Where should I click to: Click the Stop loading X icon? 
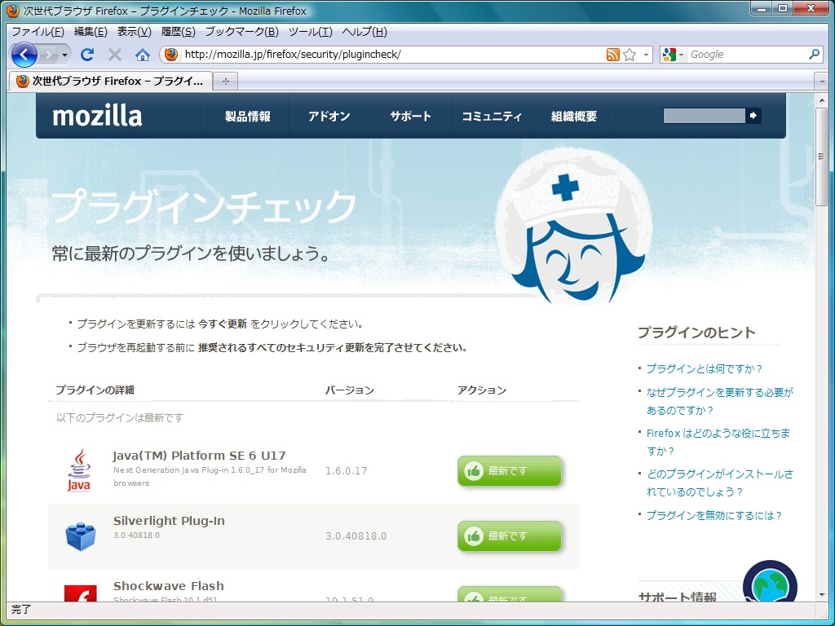click(114, 55)
